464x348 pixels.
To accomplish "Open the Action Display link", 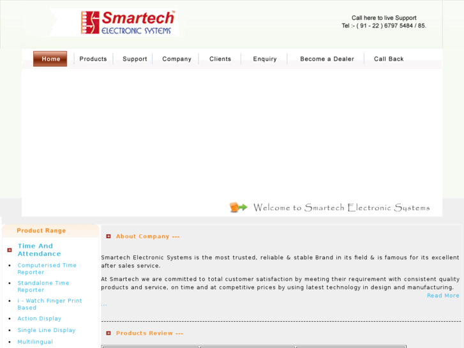I will tap(40, 319).
